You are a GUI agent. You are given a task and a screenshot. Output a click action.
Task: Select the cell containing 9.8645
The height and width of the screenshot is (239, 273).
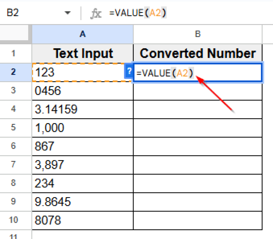click(x=82, y=202)
